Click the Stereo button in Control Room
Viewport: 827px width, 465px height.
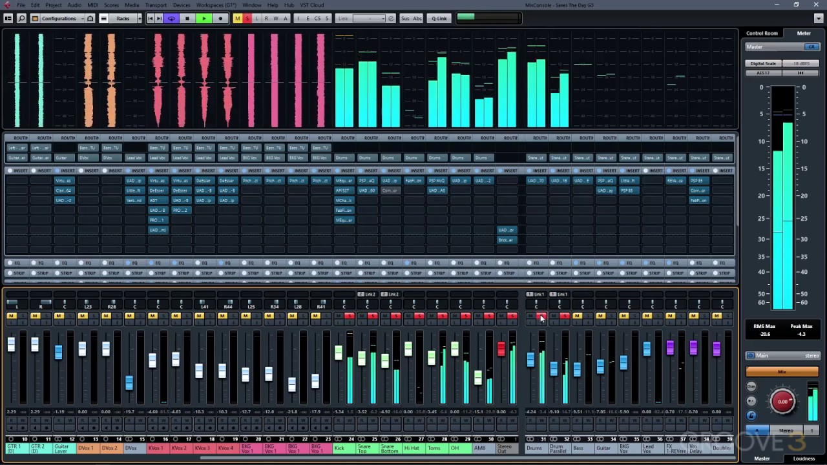pyautogui.click(x=786, y=431)
